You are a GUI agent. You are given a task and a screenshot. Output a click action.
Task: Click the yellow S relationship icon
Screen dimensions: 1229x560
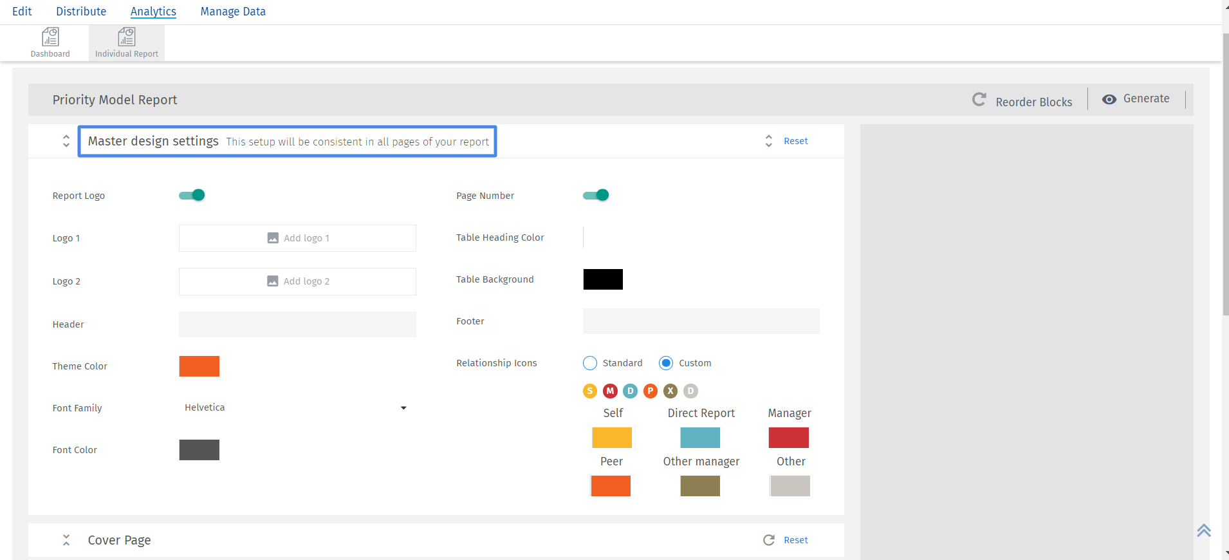(590, 391)
